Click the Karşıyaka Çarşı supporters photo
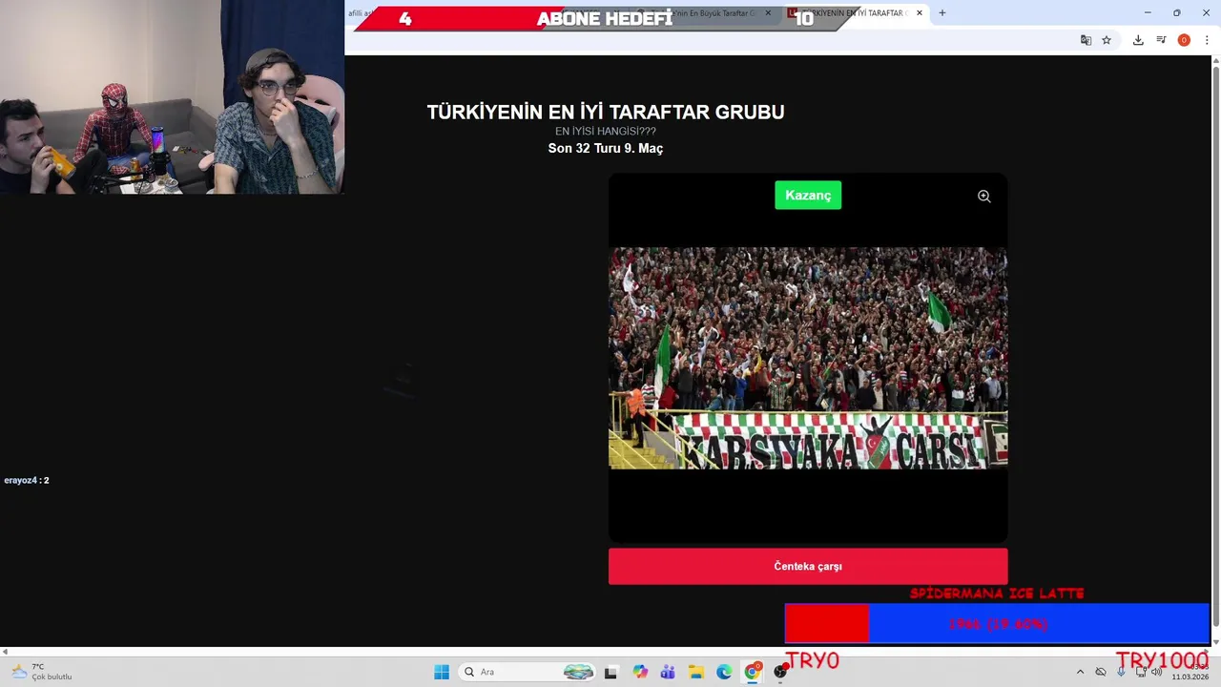Image resolution: width=1221 pixels, height=687 pixels. [x=808, y=358]
